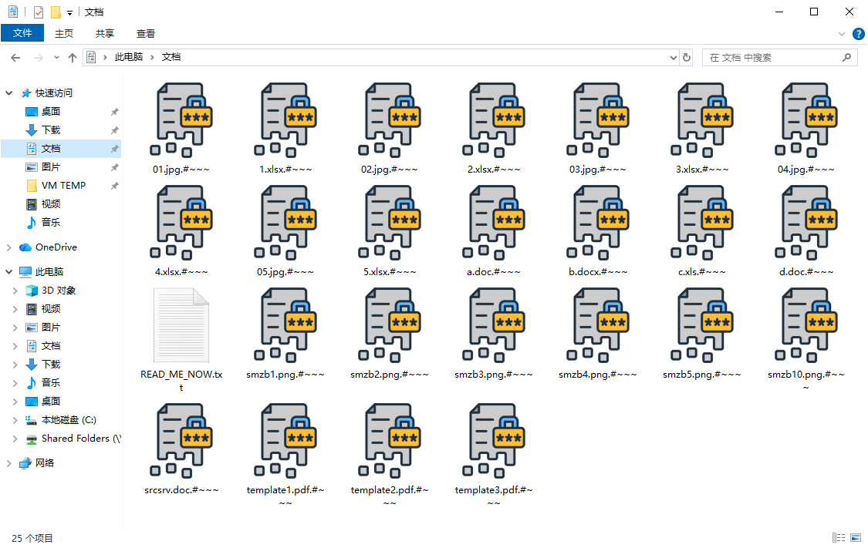Click 此电脑 in the address breadcrumb
Screen dimensions: 868x548
[129, 57]
